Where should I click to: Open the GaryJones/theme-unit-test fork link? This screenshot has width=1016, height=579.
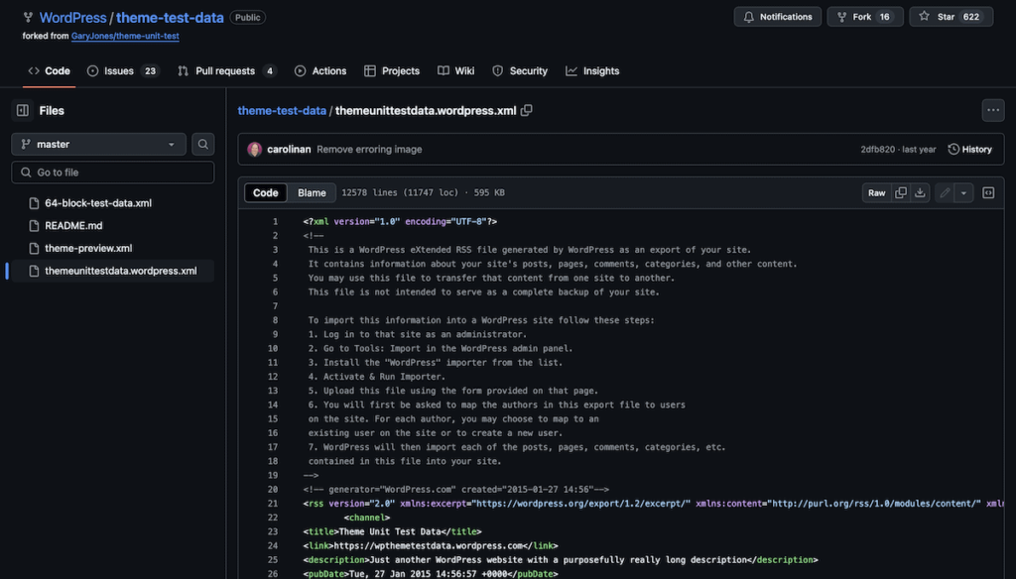125,36
